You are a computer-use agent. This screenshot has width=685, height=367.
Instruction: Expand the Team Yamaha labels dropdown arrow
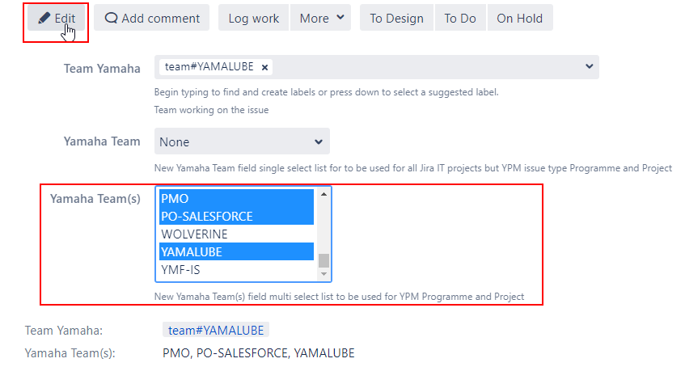590,66
